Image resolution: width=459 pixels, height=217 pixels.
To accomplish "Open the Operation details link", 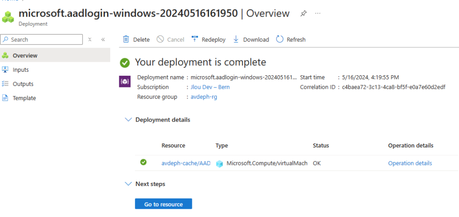I will click(410, 163).
